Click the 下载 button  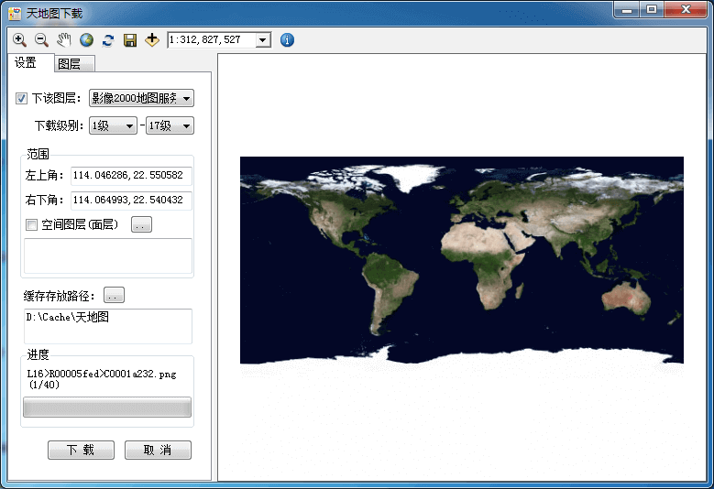[x=81, y=451]
